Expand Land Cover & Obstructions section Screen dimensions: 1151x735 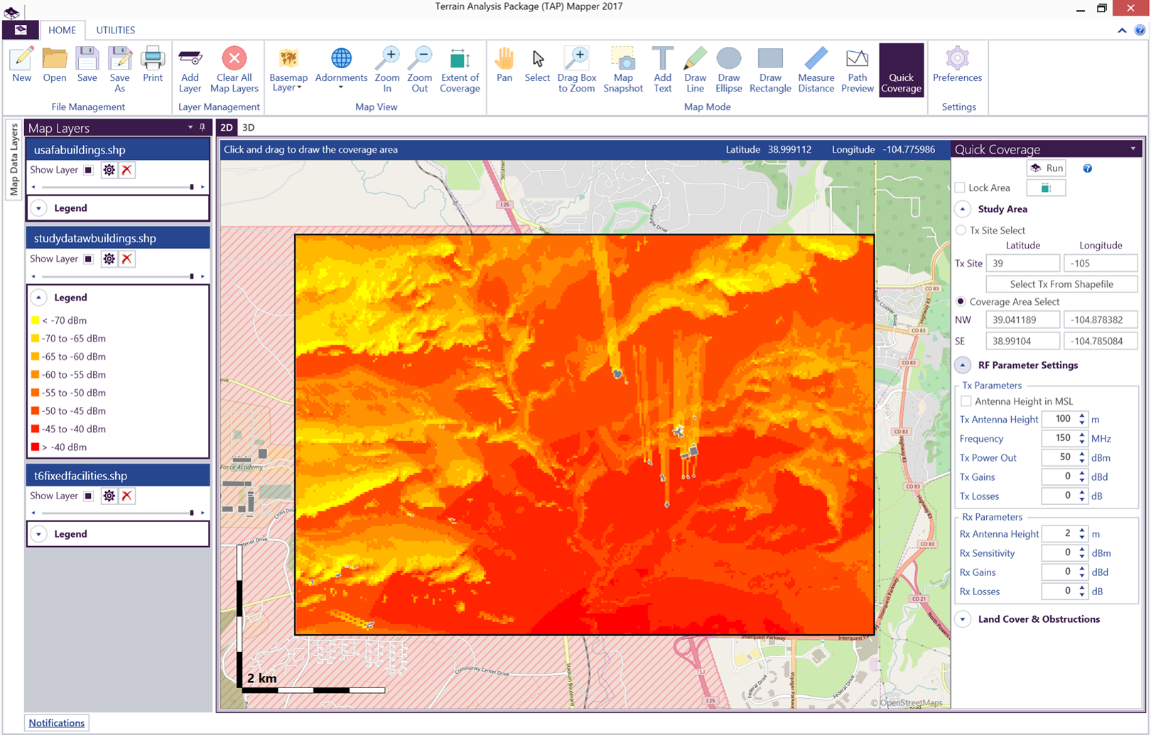pos(963,619)
